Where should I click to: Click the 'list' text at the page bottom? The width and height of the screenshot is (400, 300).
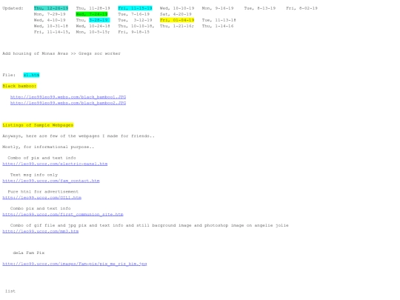point(10,291)
